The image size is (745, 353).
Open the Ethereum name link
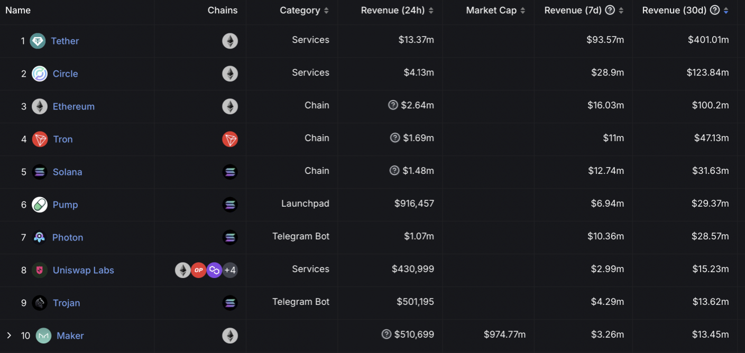(73, 106)
